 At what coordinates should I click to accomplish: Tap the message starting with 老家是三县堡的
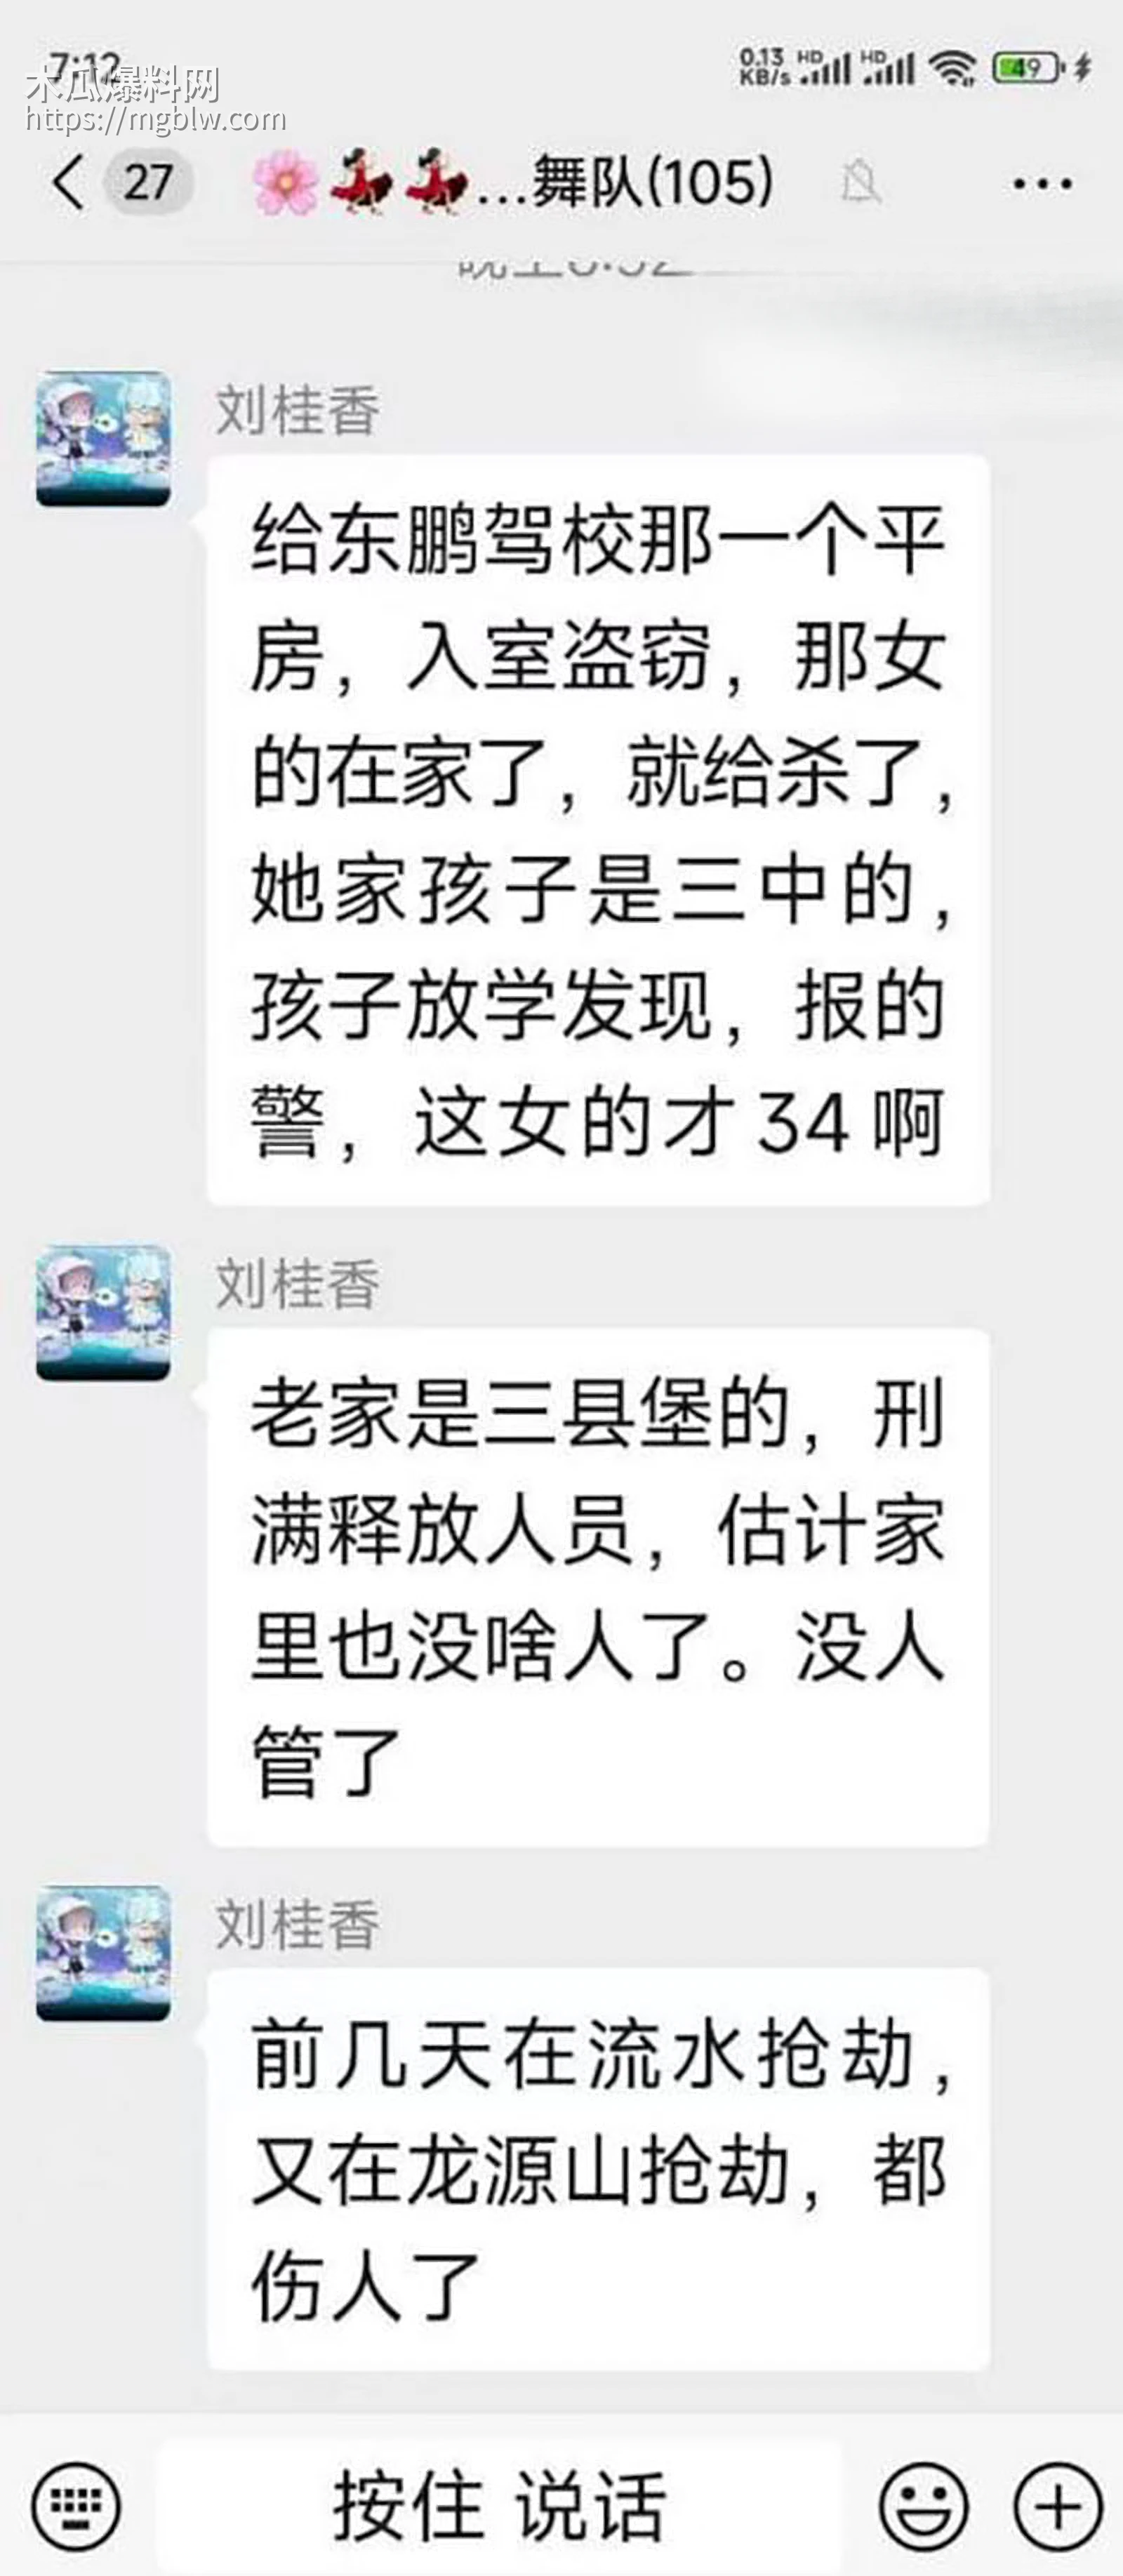[x=598, y=1587]
